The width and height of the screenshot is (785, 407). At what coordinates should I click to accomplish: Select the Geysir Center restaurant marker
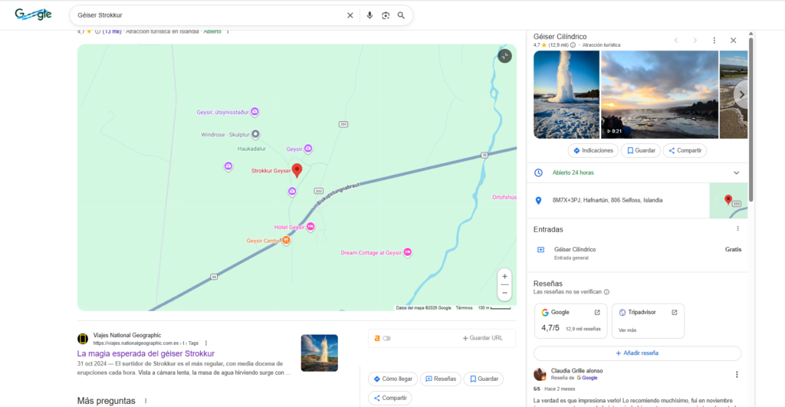[286, 241]
